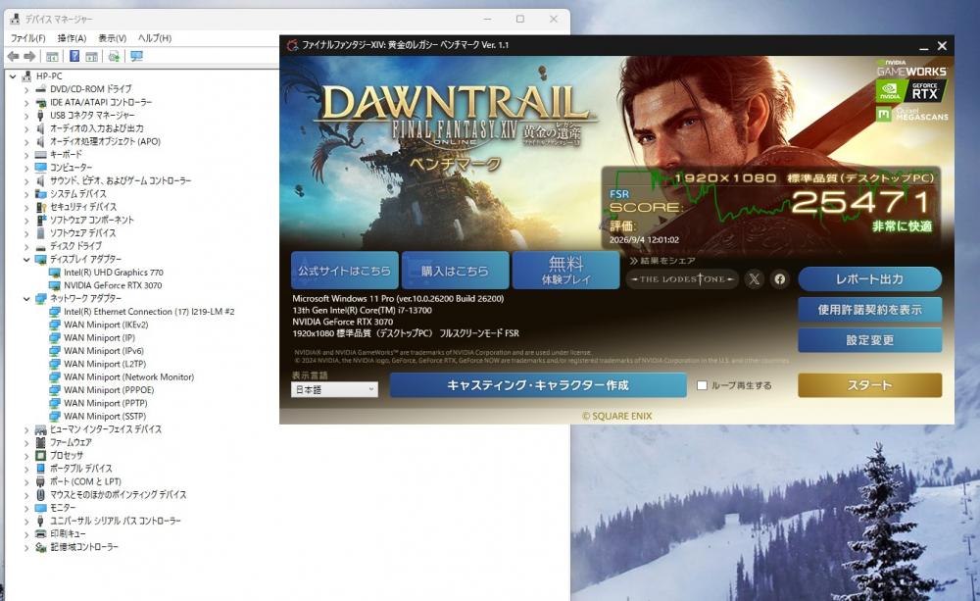
Task: Click the Help question-mark toolbar icon
Action: (x=74, y=56)
